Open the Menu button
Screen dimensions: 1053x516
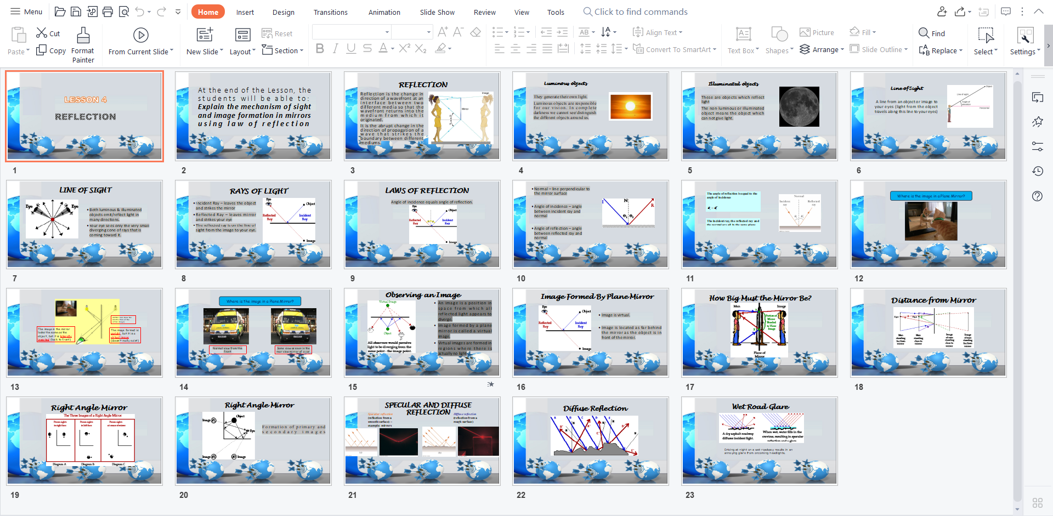pyautogui.click(x=26, y=12)
